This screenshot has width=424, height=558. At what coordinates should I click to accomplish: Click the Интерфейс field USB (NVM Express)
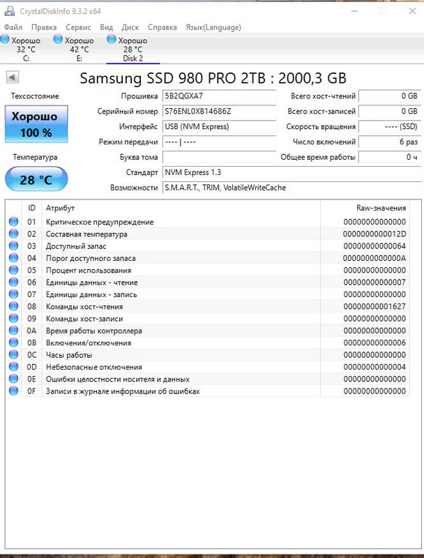coord(219,127)
